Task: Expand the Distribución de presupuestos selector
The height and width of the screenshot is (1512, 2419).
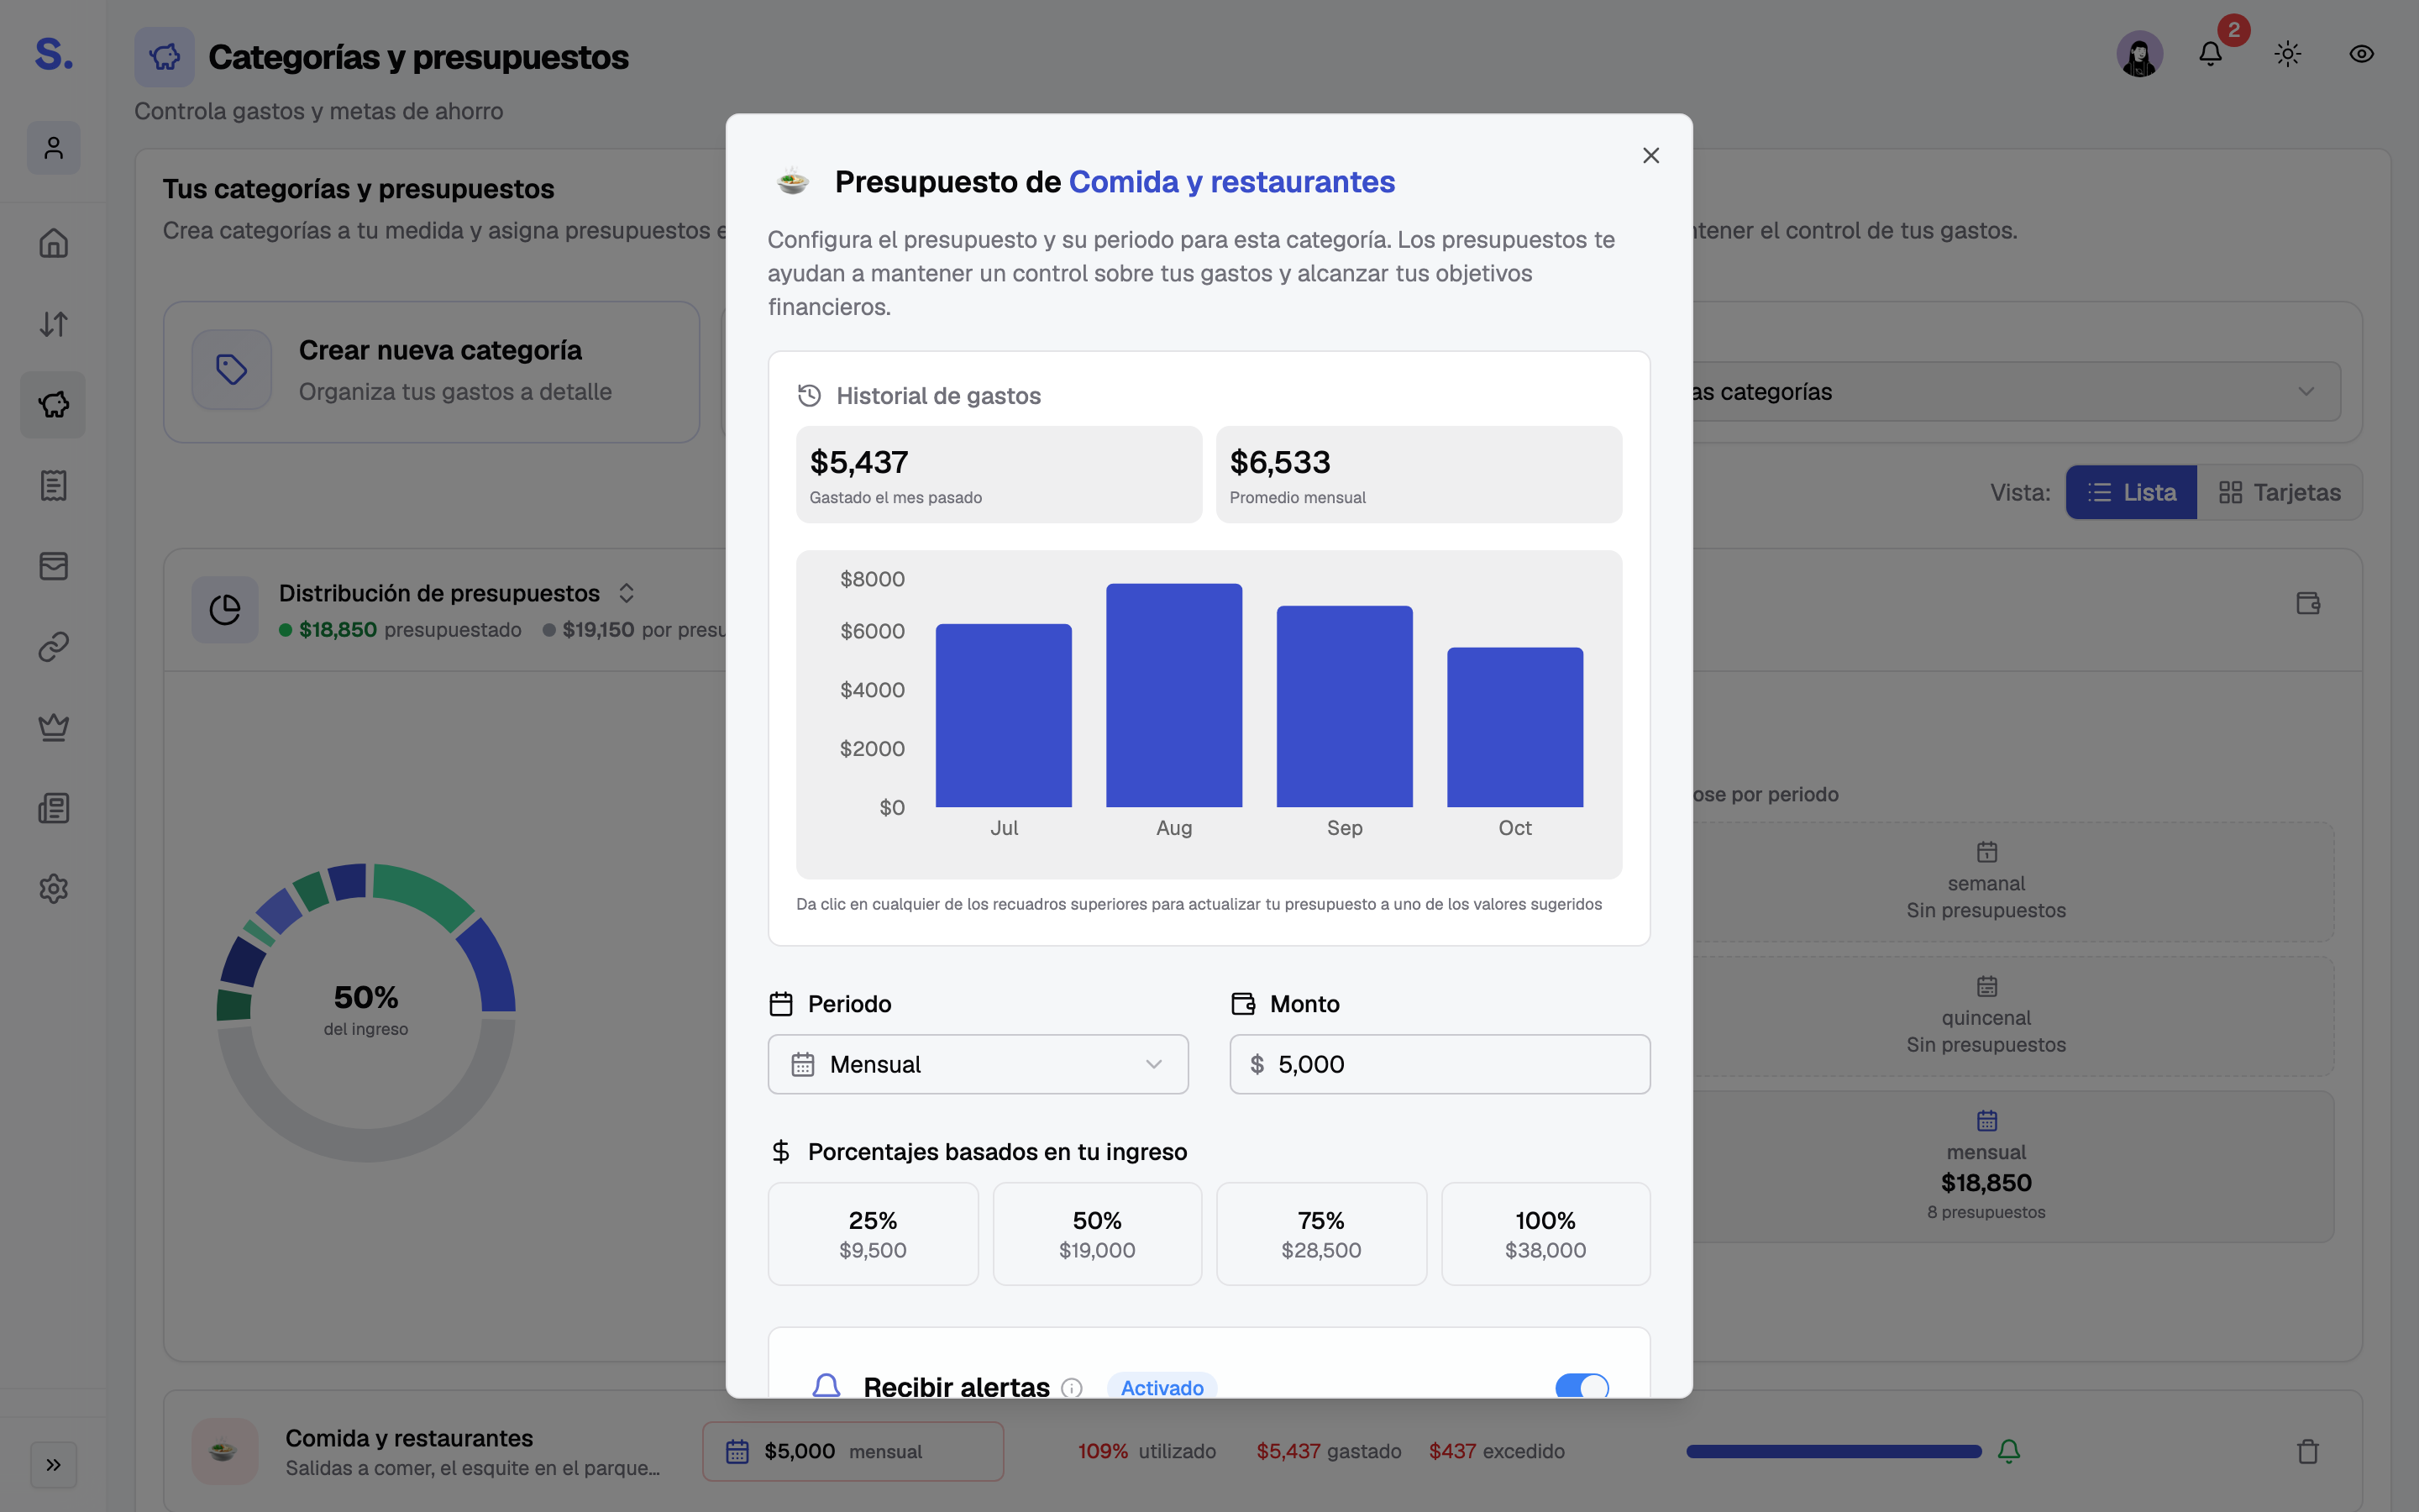Action: pyautogui.click(x=627, y=593)
